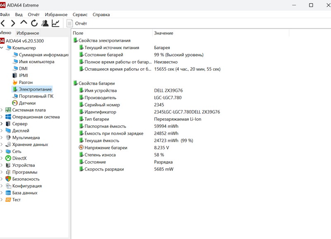Image resolution: width=331 pixels, height=239 pixels.
Task: Select the DirectX Xbox logo item
Action: pyautogui.click(x=19, y=158)
